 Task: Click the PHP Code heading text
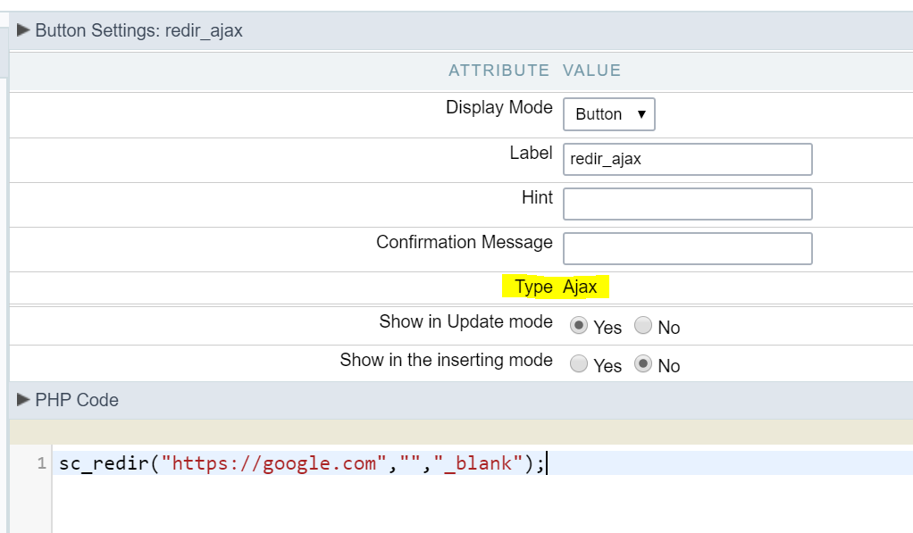(77, 400)
